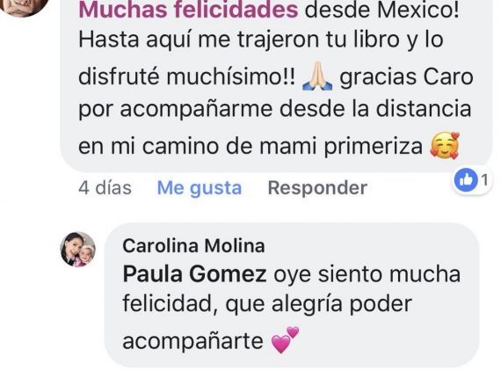The width and height of the screenshot is (501, 371).
Task: Open Carolina Molina's profile picture
Action: click(78, 250)
